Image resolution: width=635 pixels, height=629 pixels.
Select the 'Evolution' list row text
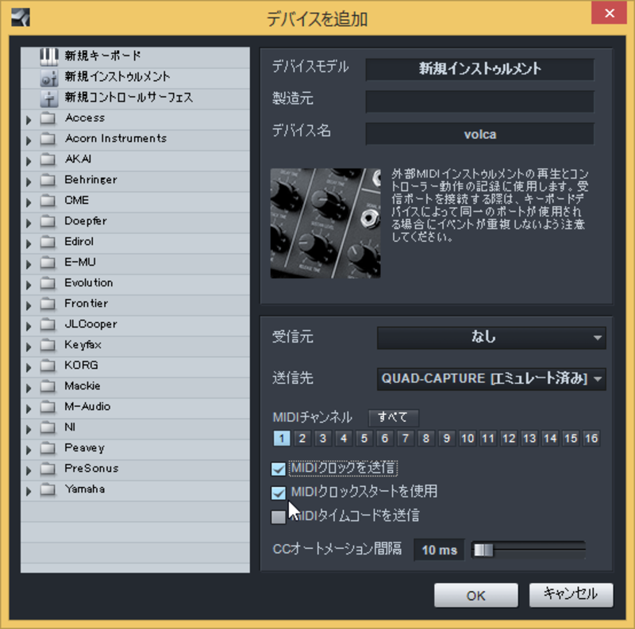pyautogui.click(x=89, y=283)
